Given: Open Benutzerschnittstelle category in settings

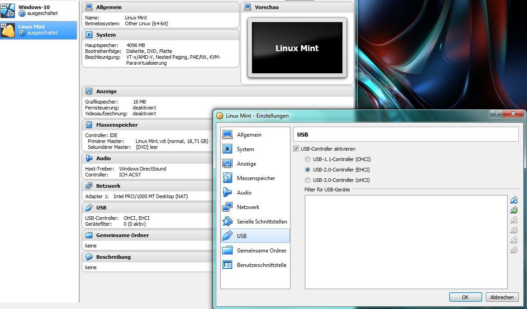Looking at the screenshot, I should 255,265.
